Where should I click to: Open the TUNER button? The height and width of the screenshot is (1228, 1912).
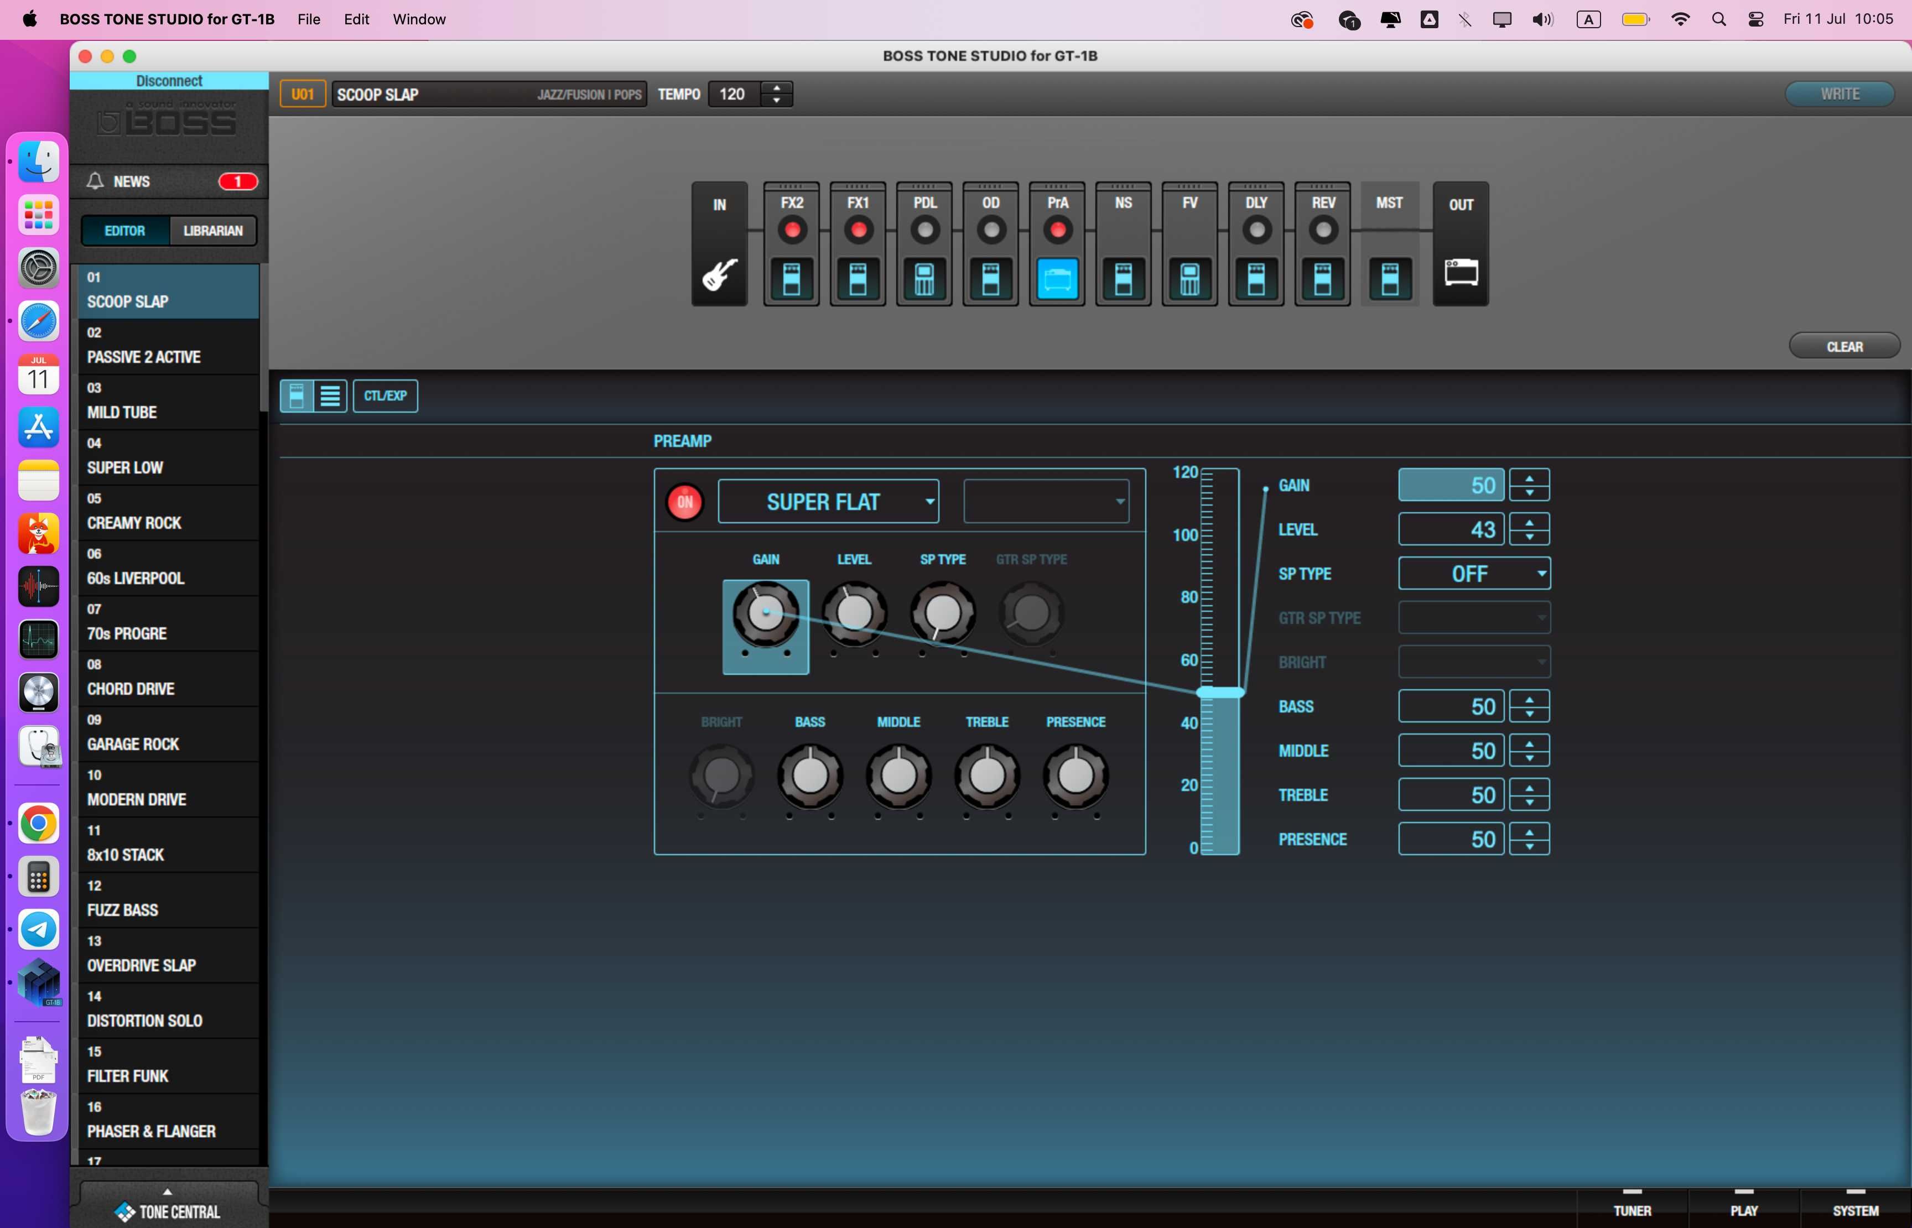pos(1632,1208)
